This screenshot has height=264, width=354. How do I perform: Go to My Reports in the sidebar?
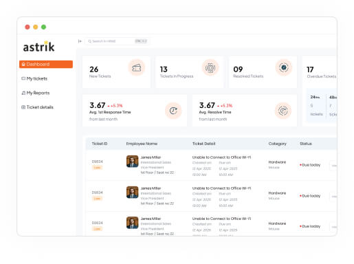[x=36, y=93]
